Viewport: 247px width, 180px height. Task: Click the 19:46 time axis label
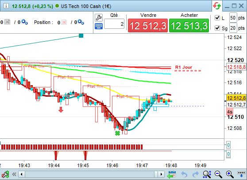[x=112, y=165]
